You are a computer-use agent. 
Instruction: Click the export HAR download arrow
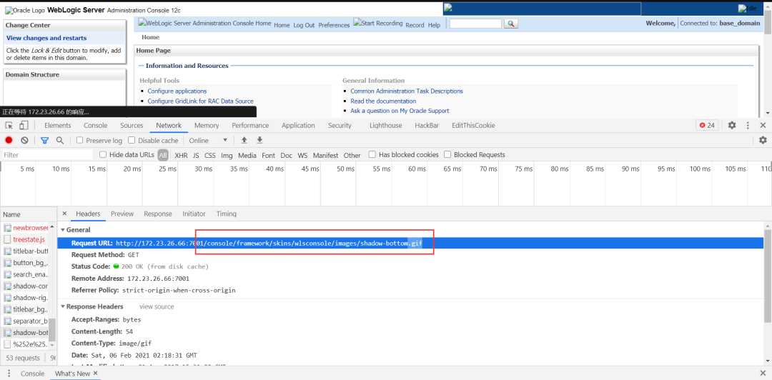click(260, 140)
